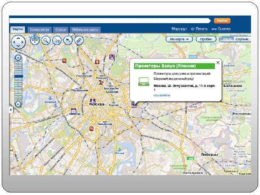This screenshot has height=195, width=260.
Task: Select the cursor info selection tool
Action: pos(57,40)
